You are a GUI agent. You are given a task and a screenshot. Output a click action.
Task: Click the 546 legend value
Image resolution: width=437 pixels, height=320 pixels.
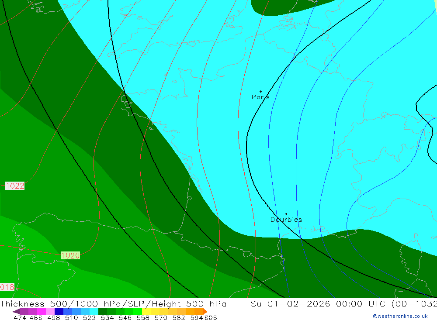tap(125, 317)
